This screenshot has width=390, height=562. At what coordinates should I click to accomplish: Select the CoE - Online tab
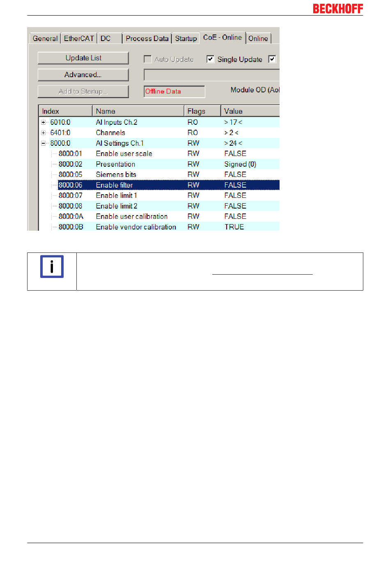(223, 37)
